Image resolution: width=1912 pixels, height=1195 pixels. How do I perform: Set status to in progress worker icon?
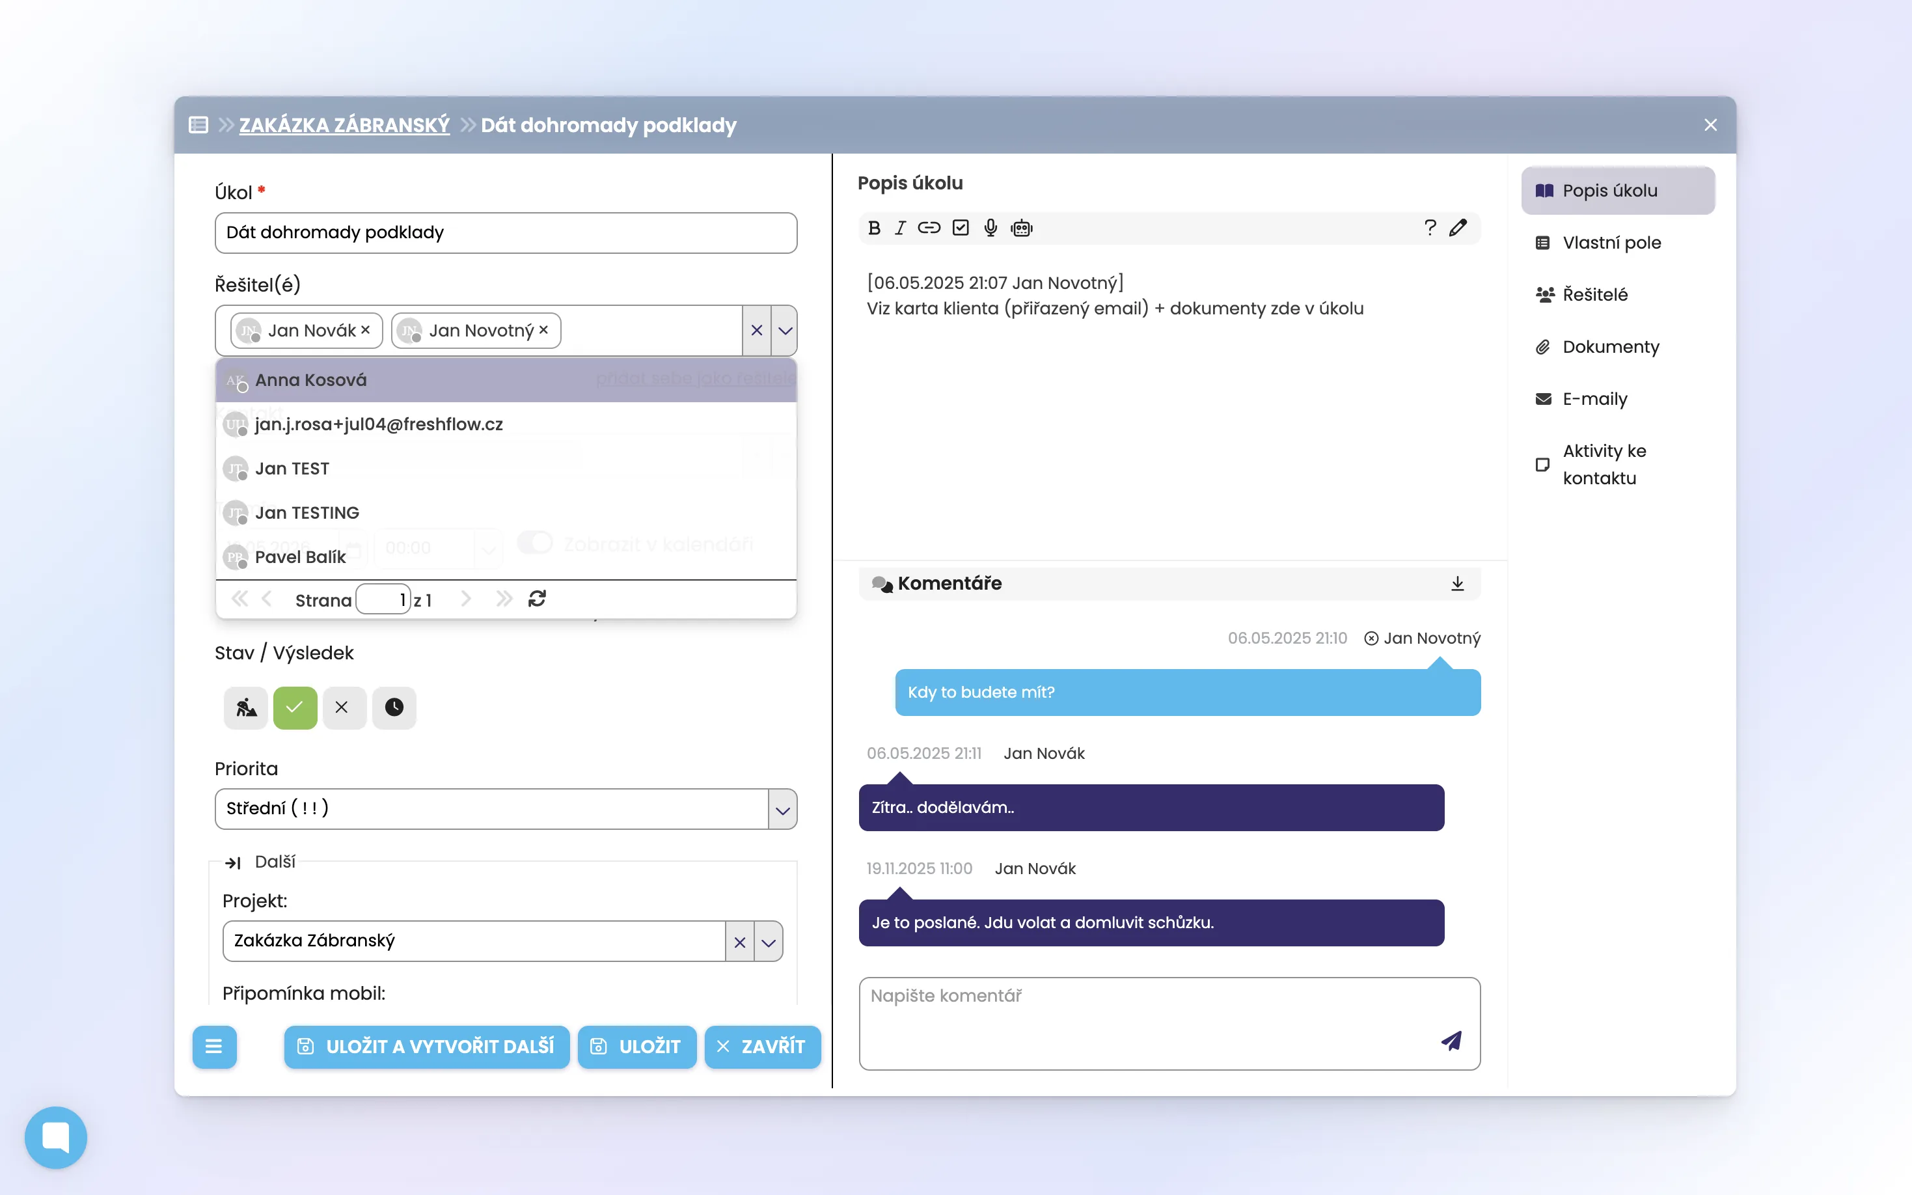click(246, 707)
